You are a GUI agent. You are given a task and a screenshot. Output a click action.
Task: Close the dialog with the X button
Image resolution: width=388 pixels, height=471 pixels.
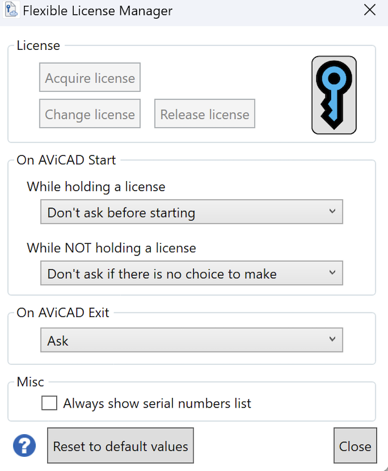pyautogui.click(x=370, y=10)
